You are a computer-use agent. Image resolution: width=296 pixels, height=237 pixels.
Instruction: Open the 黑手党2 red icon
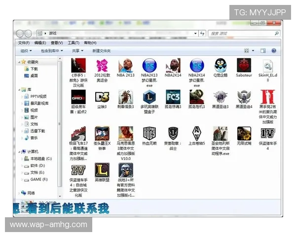click(268, 97)
